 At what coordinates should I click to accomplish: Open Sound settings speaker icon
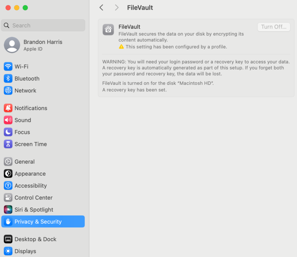tap(8, 120)
